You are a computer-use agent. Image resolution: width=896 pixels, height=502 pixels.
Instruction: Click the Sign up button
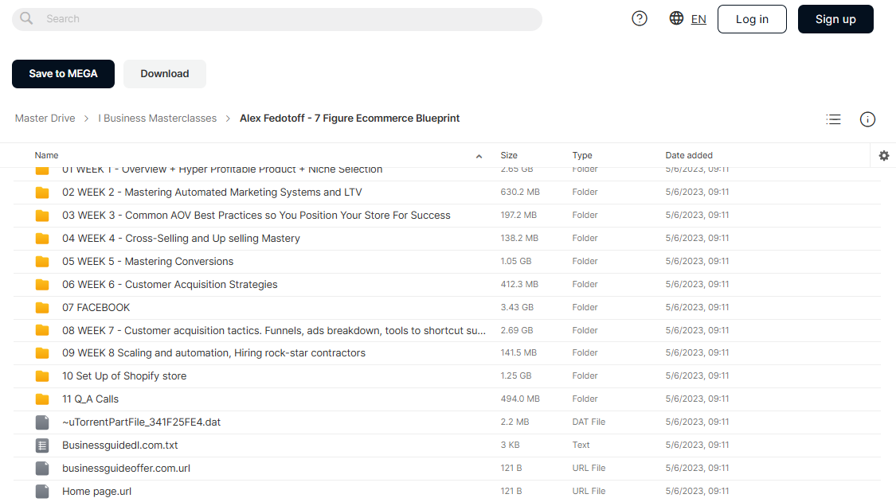click(x=835, y=19)
